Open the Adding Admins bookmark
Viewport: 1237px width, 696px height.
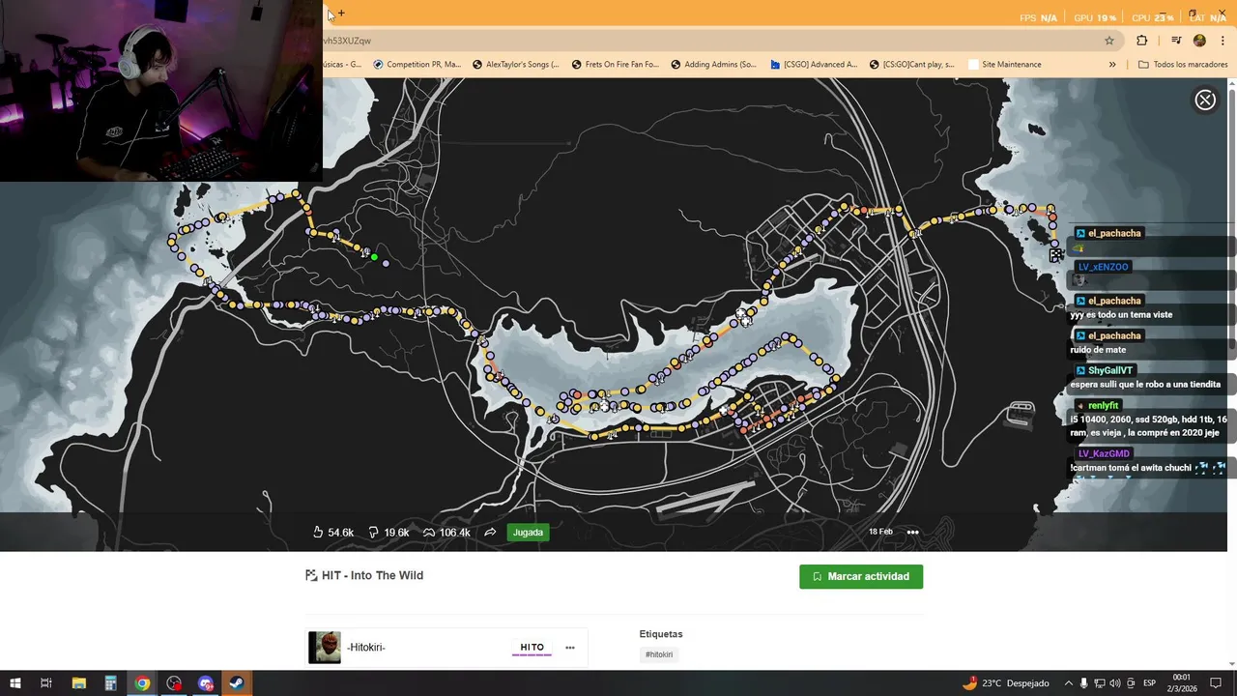(713, 65)
